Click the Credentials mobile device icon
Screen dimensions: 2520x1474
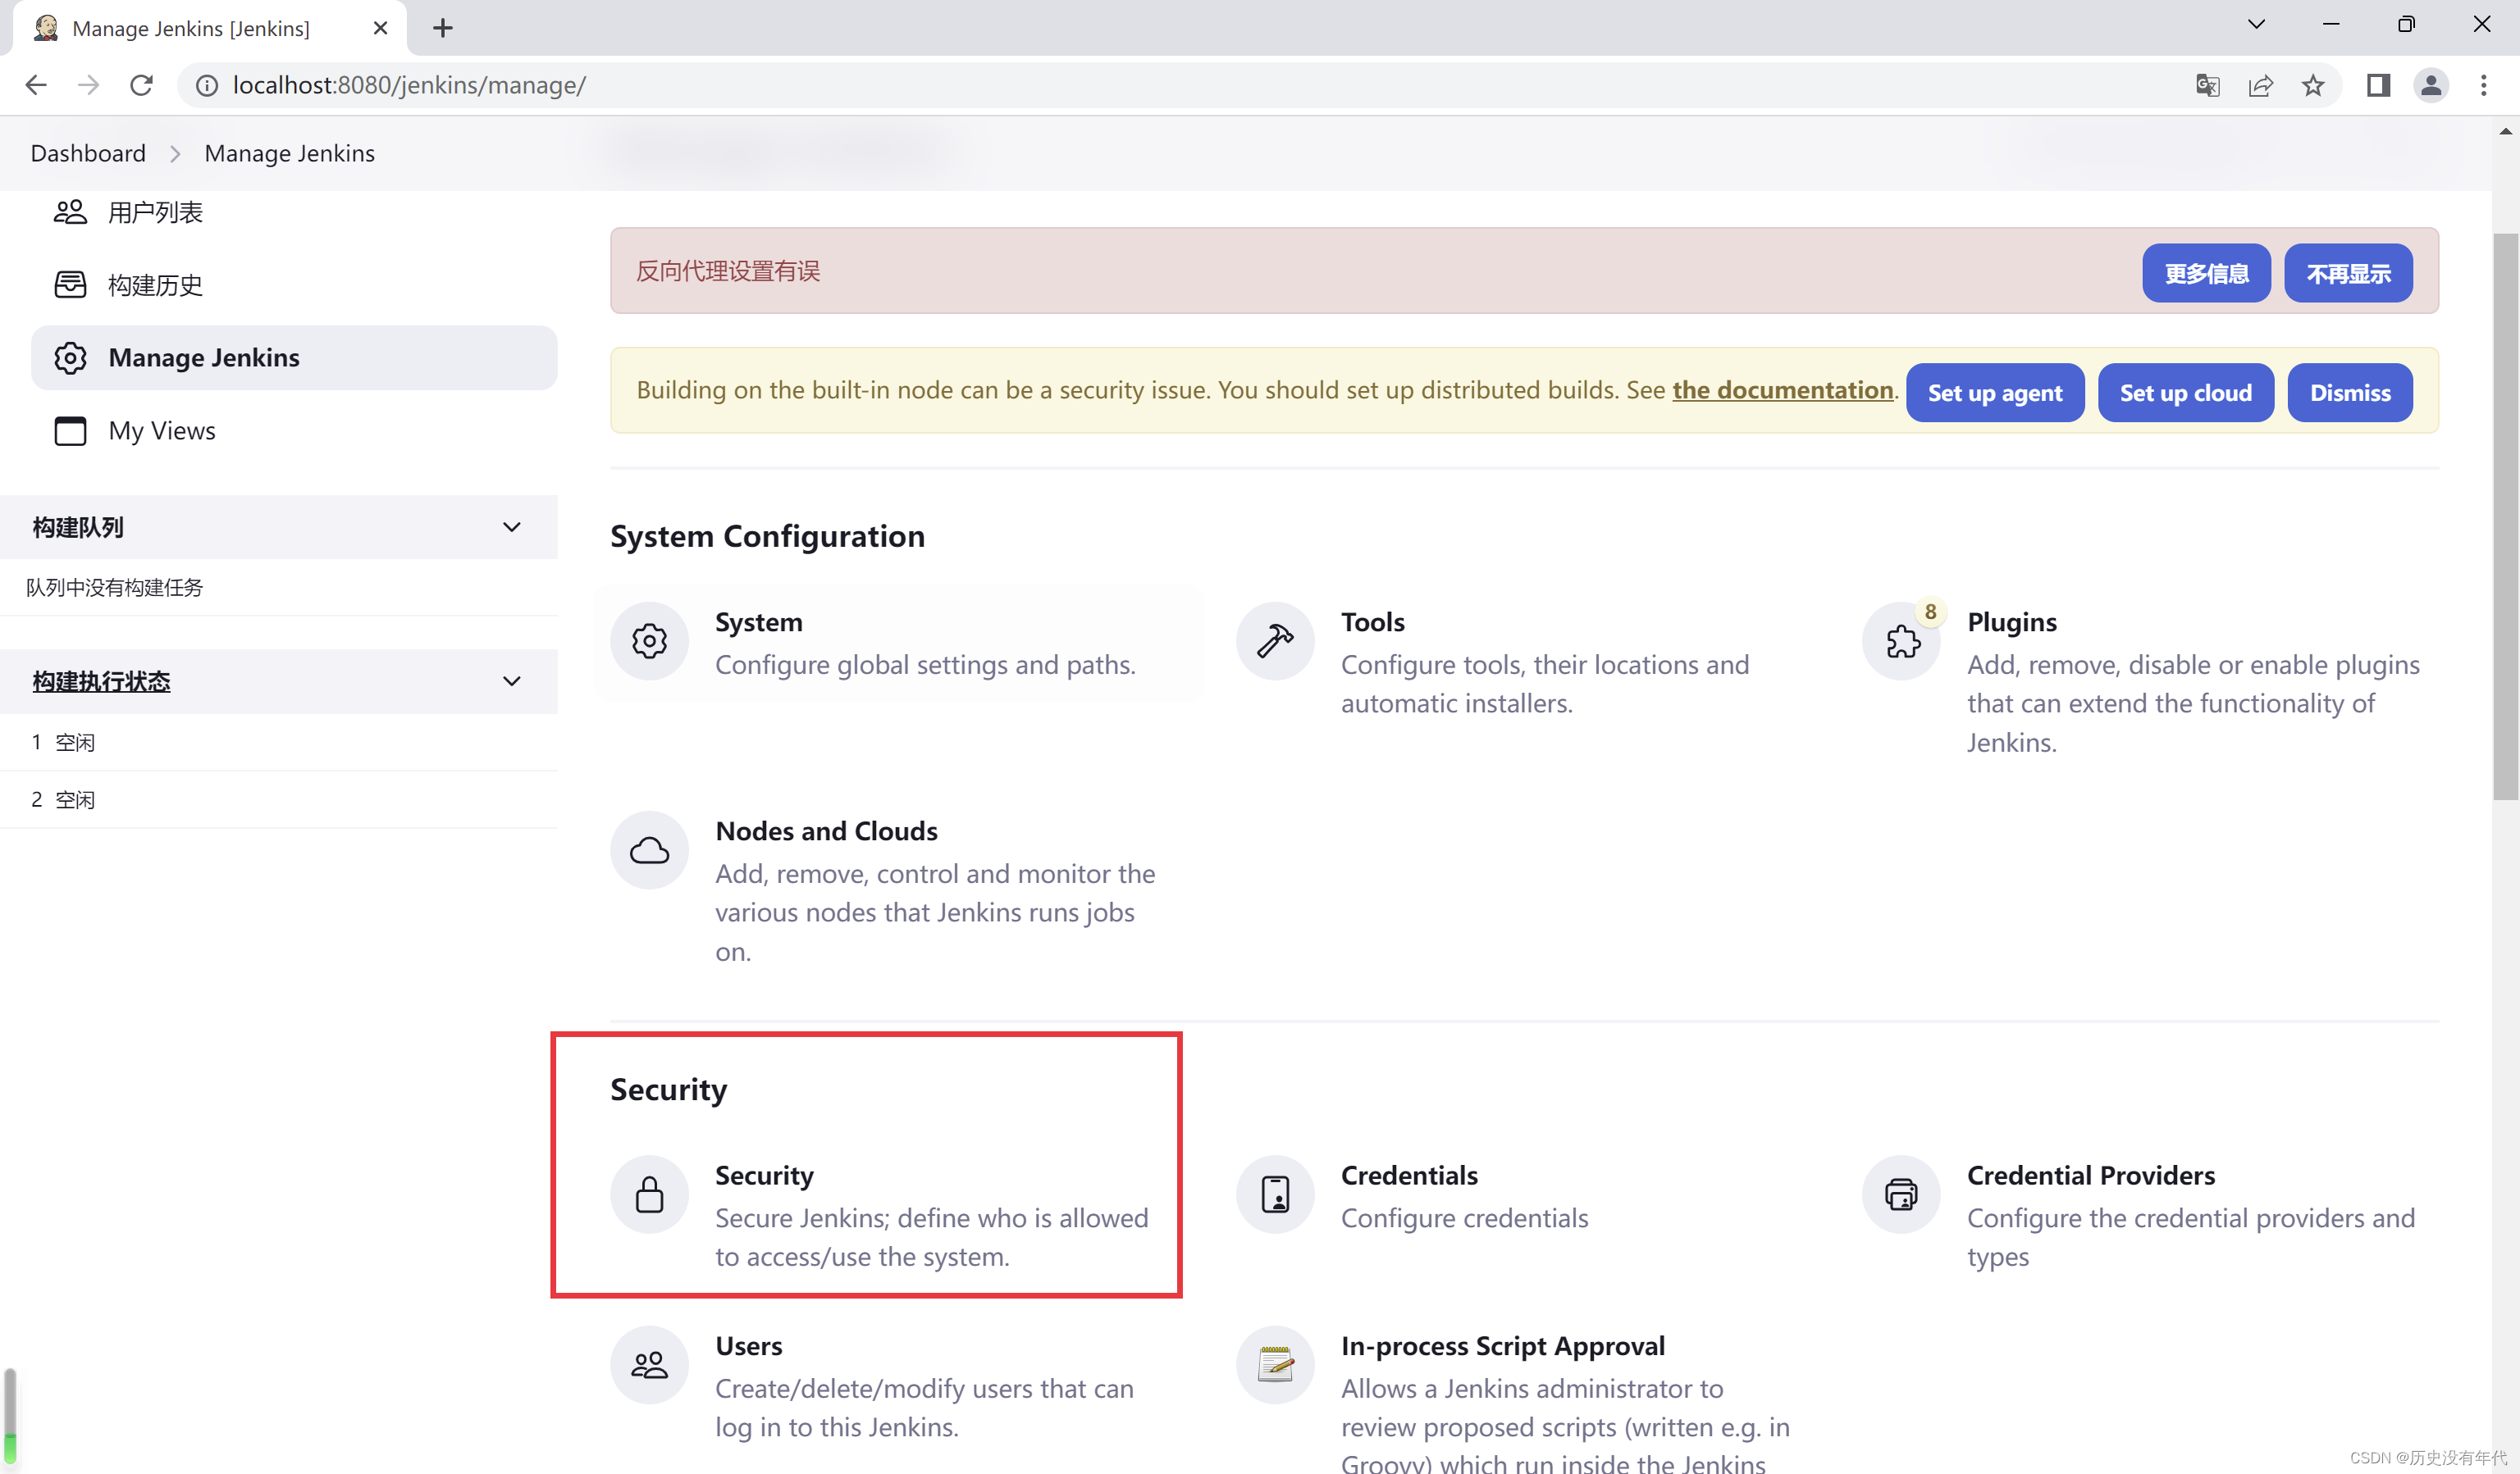coord(1274,1195)
